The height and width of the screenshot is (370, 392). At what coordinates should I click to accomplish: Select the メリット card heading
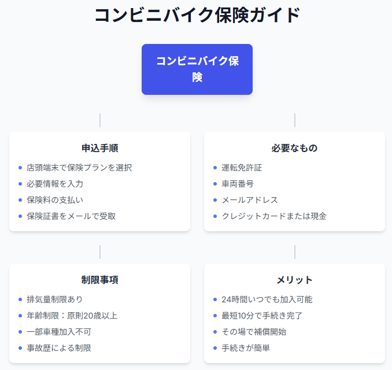point(294,280)
